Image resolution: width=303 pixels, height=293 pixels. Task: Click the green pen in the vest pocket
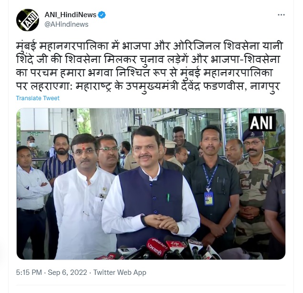[168, 198]
